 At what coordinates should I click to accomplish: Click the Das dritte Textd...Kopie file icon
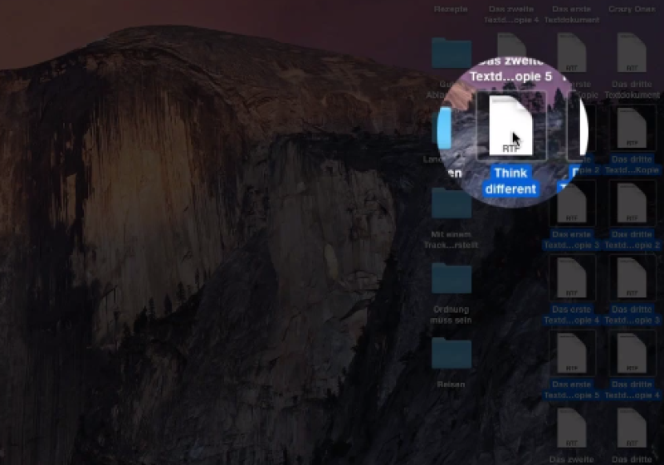631,127
